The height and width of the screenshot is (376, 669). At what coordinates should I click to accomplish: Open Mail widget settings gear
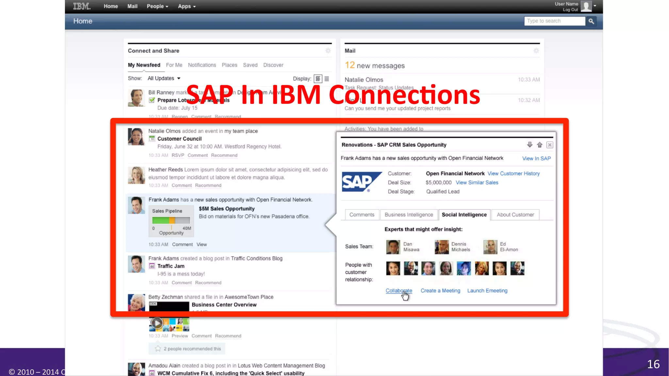tap(536, 51)
